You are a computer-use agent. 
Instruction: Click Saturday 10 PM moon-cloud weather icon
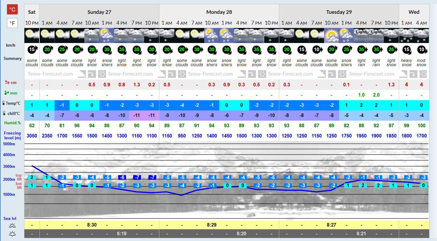(x=32, y=36)
